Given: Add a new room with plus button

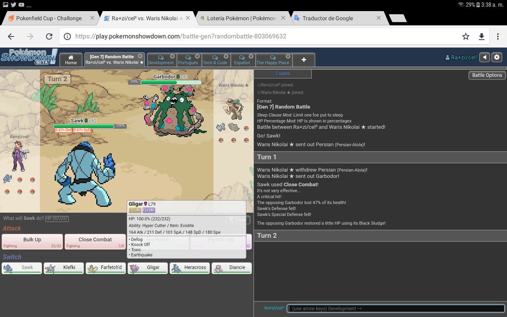Looking at the screenshot, I should pyautogui.click(x=304, y=60).
